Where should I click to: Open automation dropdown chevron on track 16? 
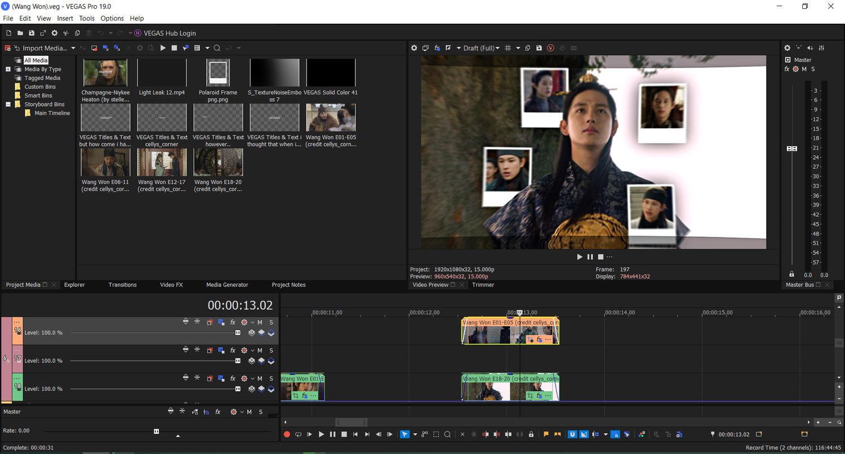point(252,322)
